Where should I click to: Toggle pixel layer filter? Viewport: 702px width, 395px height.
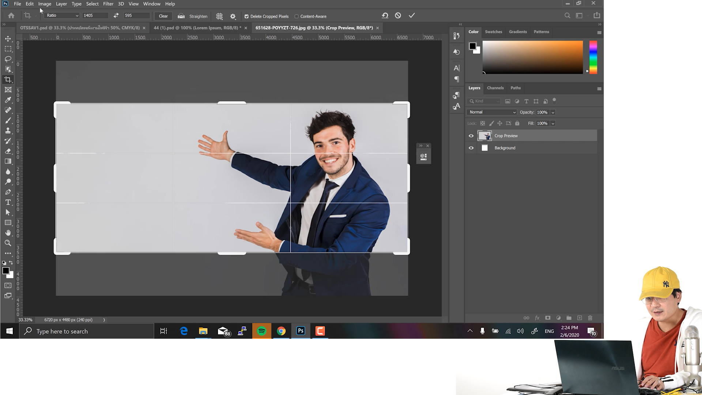coord(507,101)
